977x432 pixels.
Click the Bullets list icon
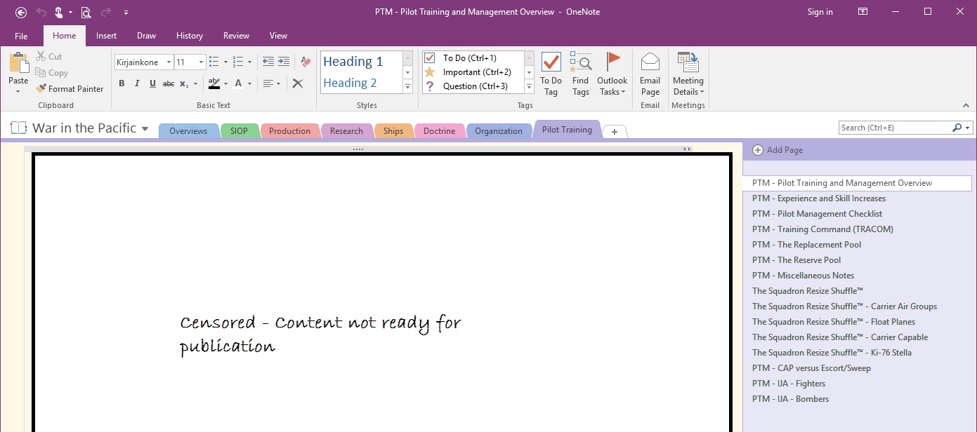(214, 62)
